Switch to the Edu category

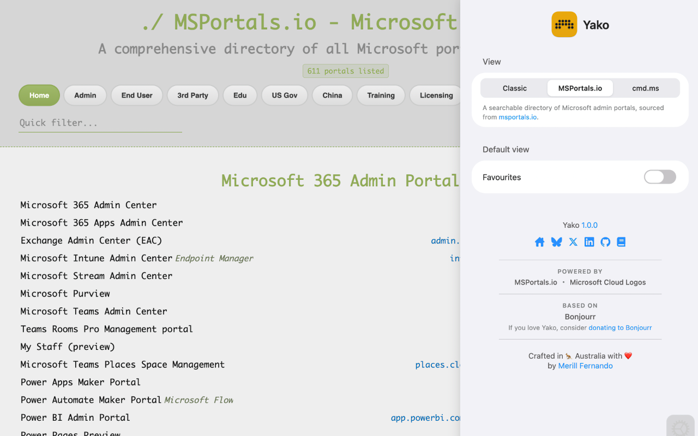click(240, 95)
